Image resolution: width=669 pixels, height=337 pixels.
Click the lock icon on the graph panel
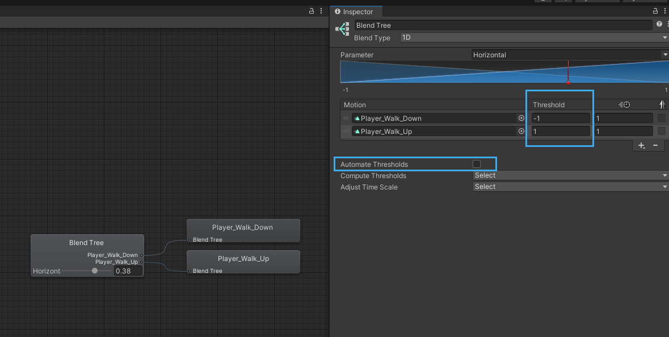pos(311,11)
